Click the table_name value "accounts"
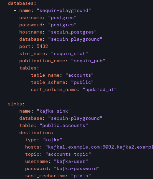 click(80, 75)
